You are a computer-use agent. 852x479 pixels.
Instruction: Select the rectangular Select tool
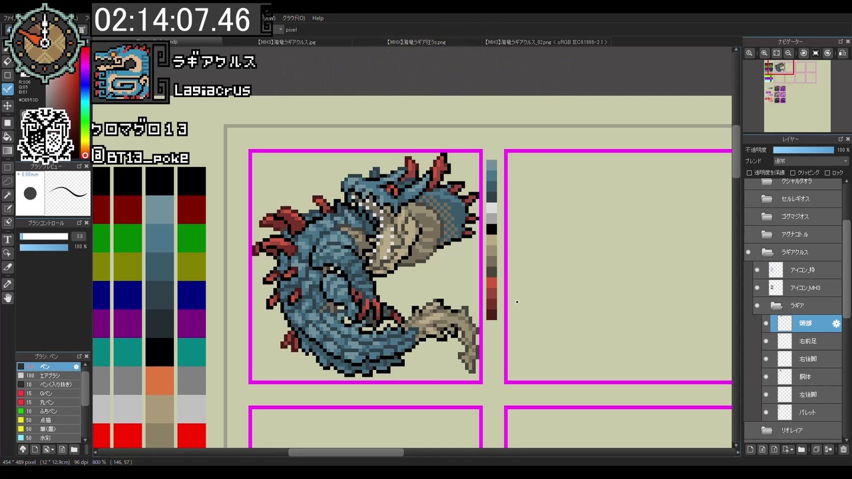click(8, 168)
